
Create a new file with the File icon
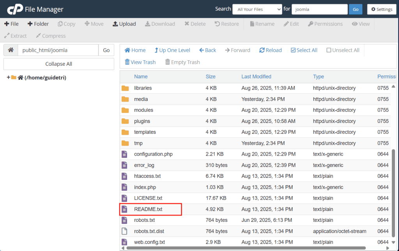12,24
